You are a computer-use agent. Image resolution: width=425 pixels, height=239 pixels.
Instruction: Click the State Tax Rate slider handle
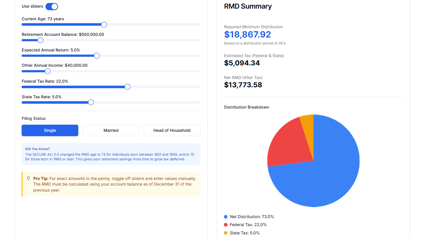pos(91,102)
